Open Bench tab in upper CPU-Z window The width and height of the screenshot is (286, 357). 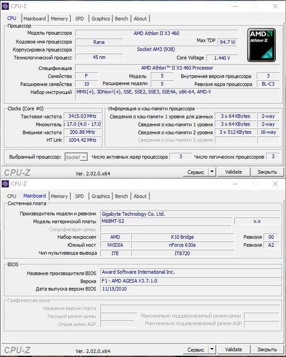(x=121, y=19)
